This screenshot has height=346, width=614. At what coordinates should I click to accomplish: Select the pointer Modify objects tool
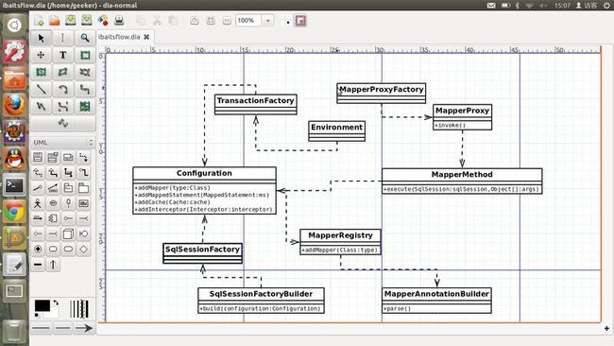coord(41,38)
